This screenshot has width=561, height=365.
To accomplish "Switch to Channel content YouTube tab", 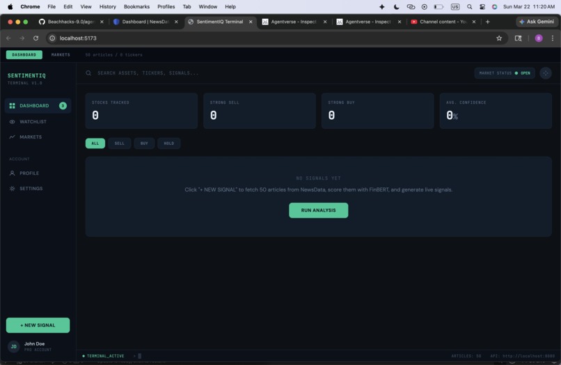I will tap(443, 22).
